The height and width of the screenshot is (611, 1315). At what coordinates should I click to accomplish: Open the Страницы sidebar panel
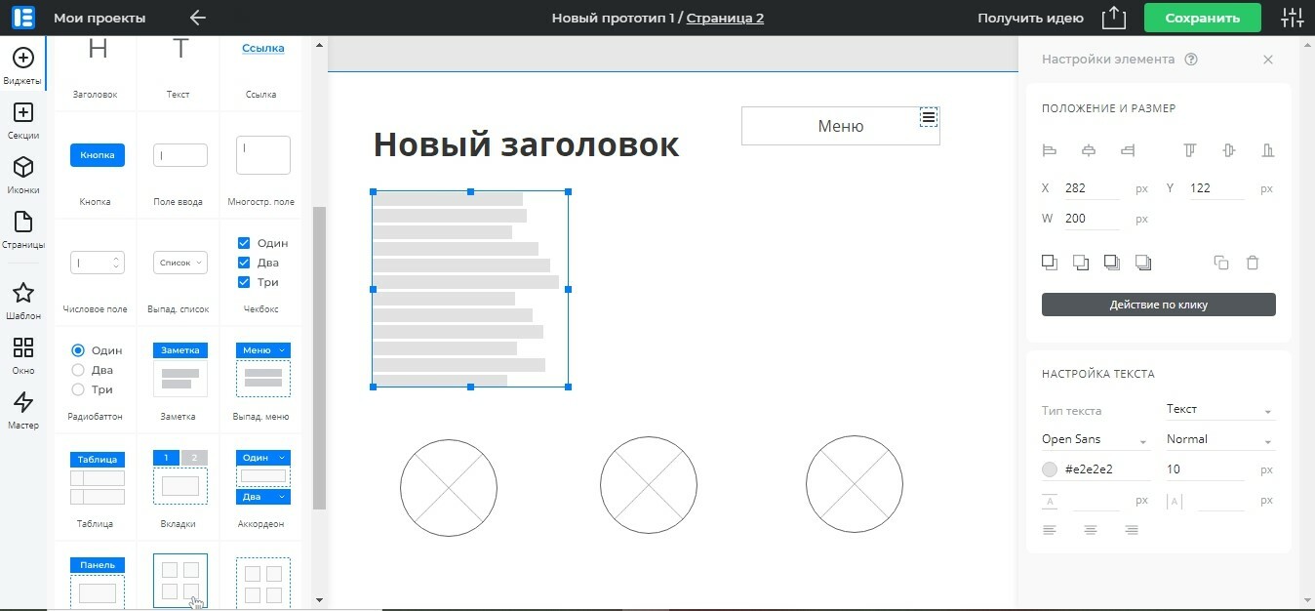pos(22,230)
